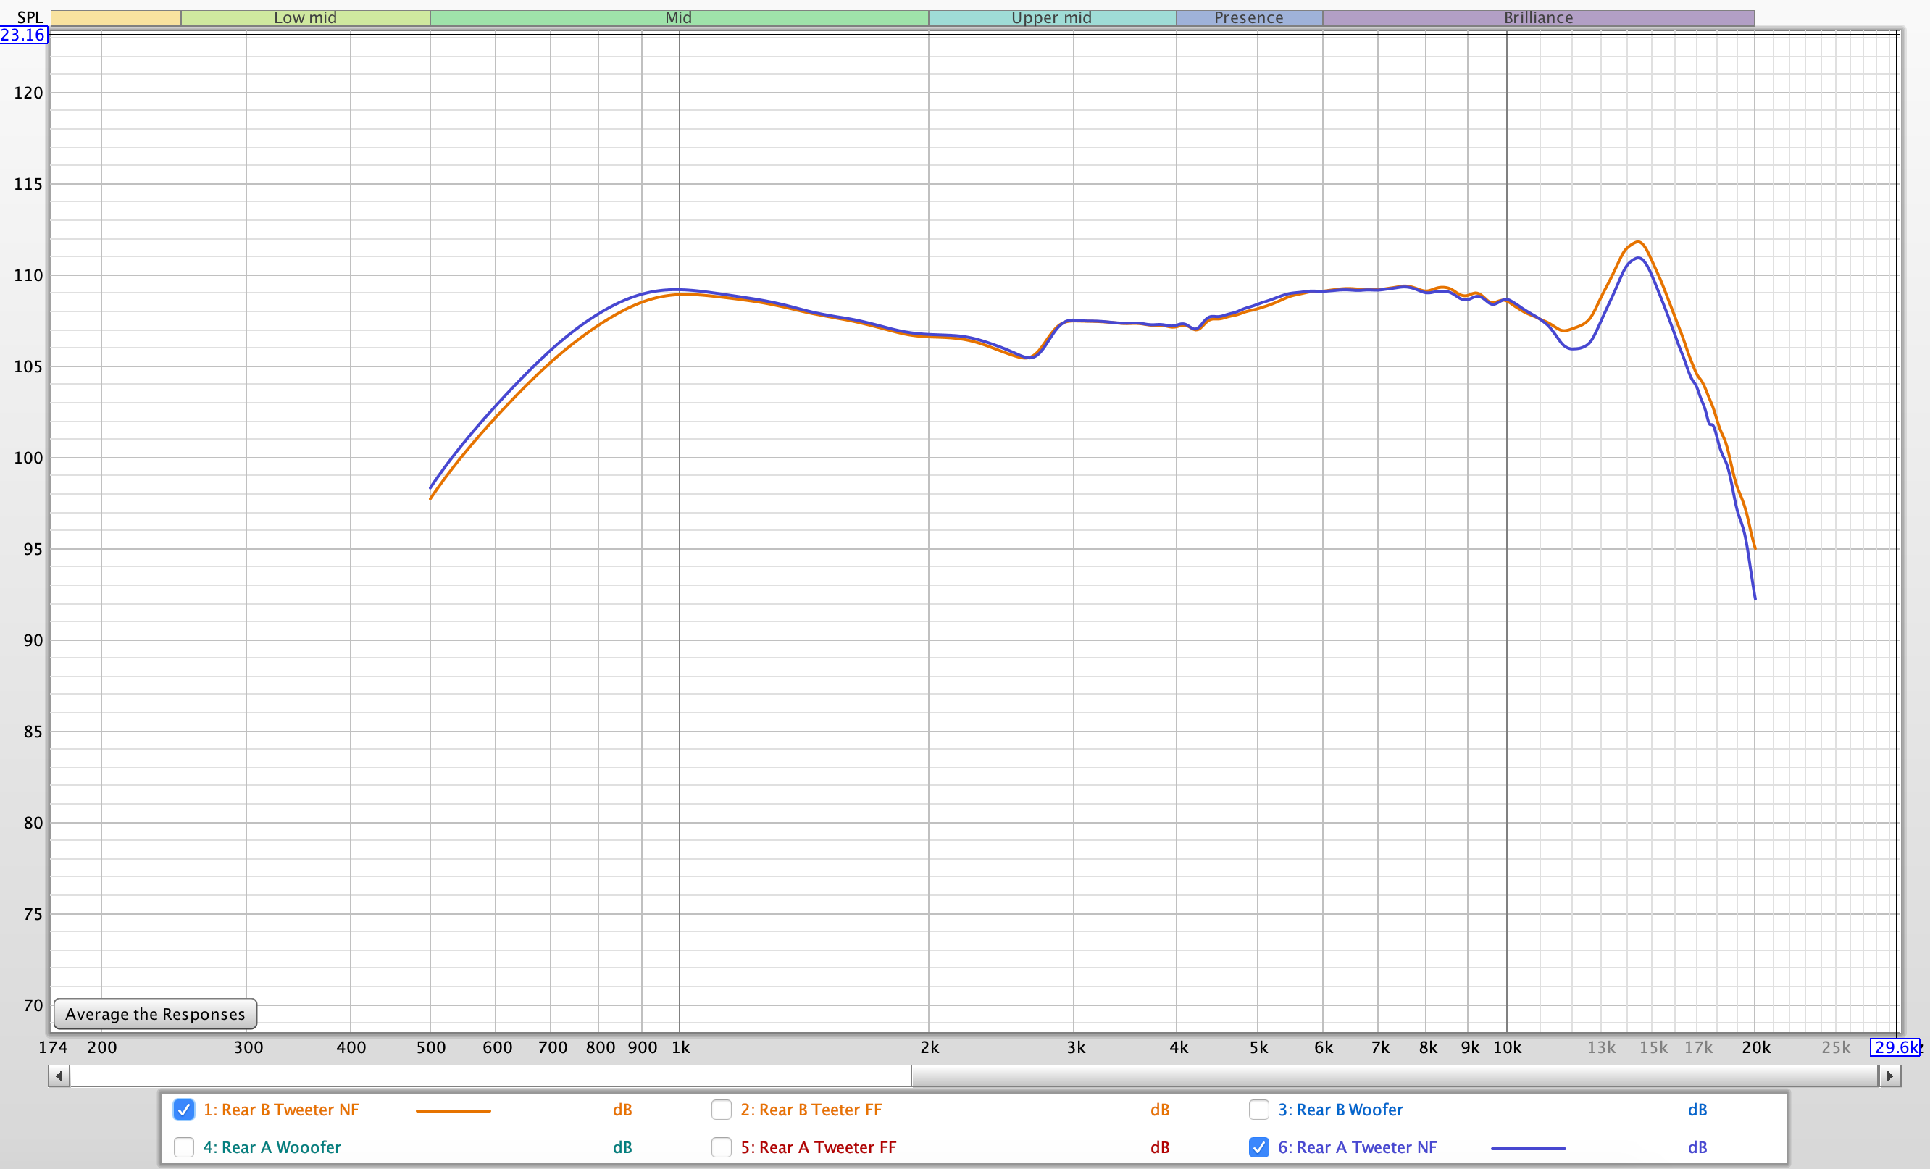Click the blue line sample for Rear A Tweeter NF

1527,1148
